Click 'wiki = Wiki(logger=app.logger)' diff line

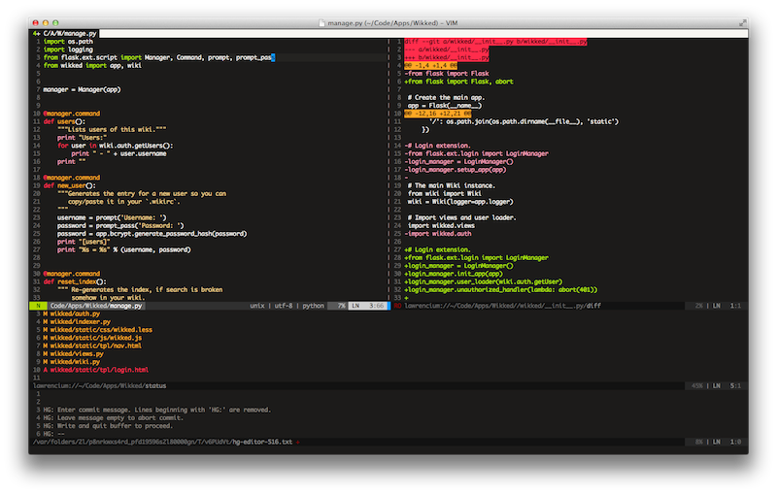coord(460,202)
